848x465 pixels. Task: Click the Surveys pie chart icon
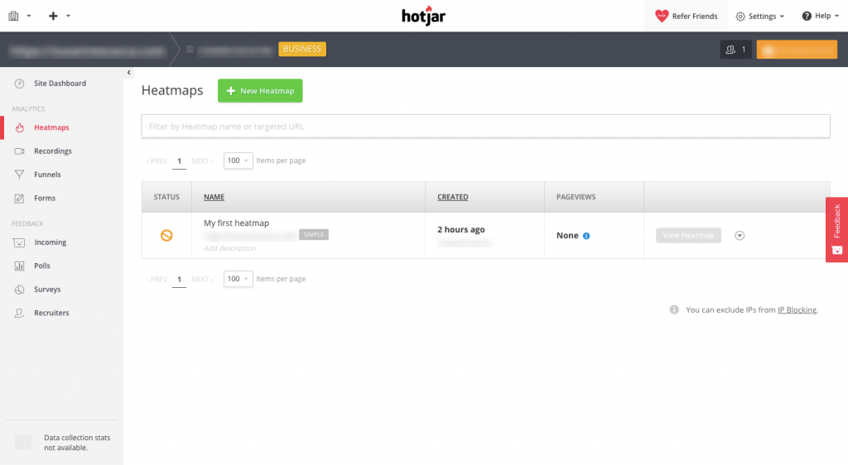point(20,290)
